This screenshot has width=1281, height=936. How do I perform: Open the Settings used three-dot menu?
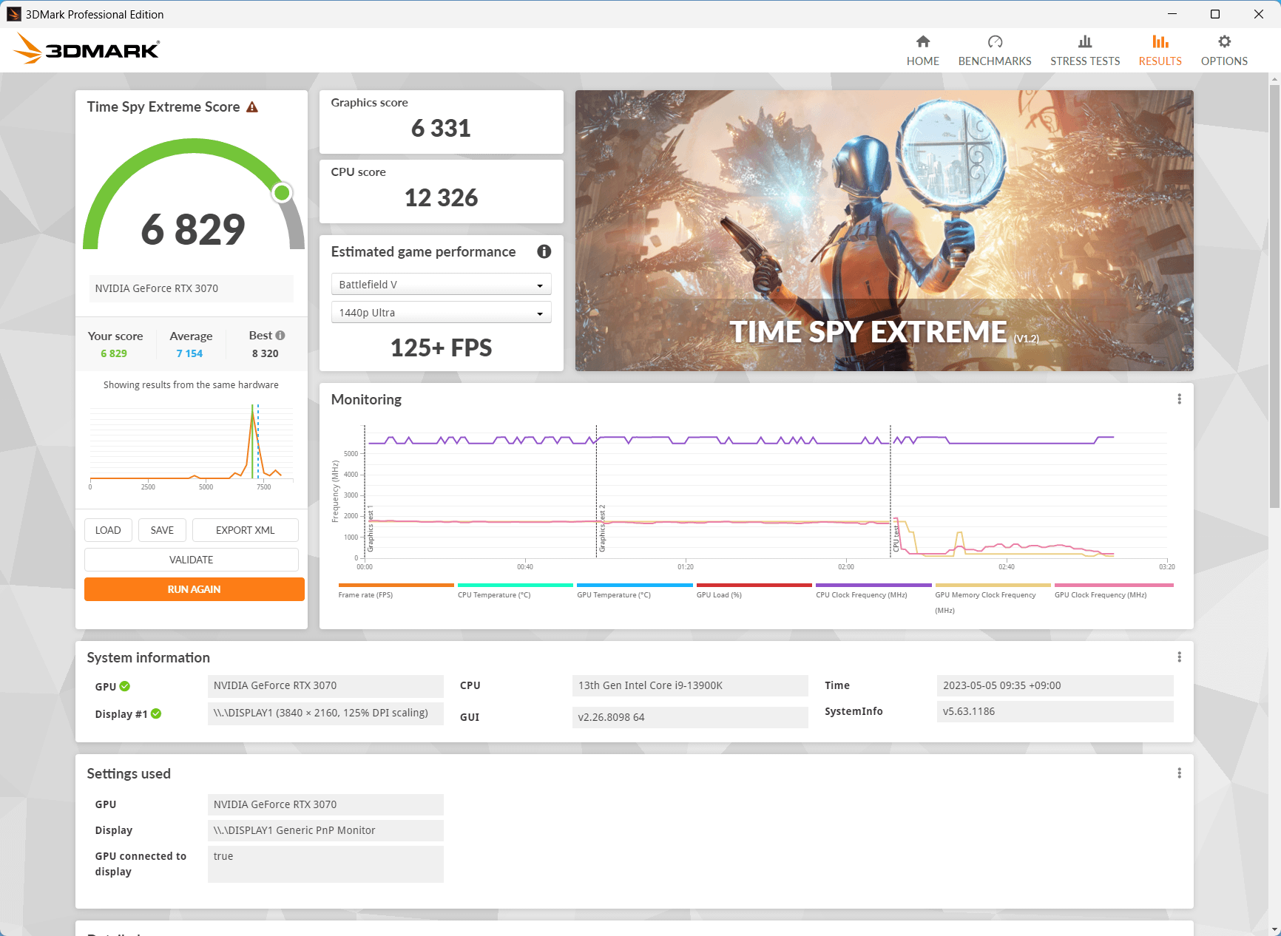[x=1179, y=773]
